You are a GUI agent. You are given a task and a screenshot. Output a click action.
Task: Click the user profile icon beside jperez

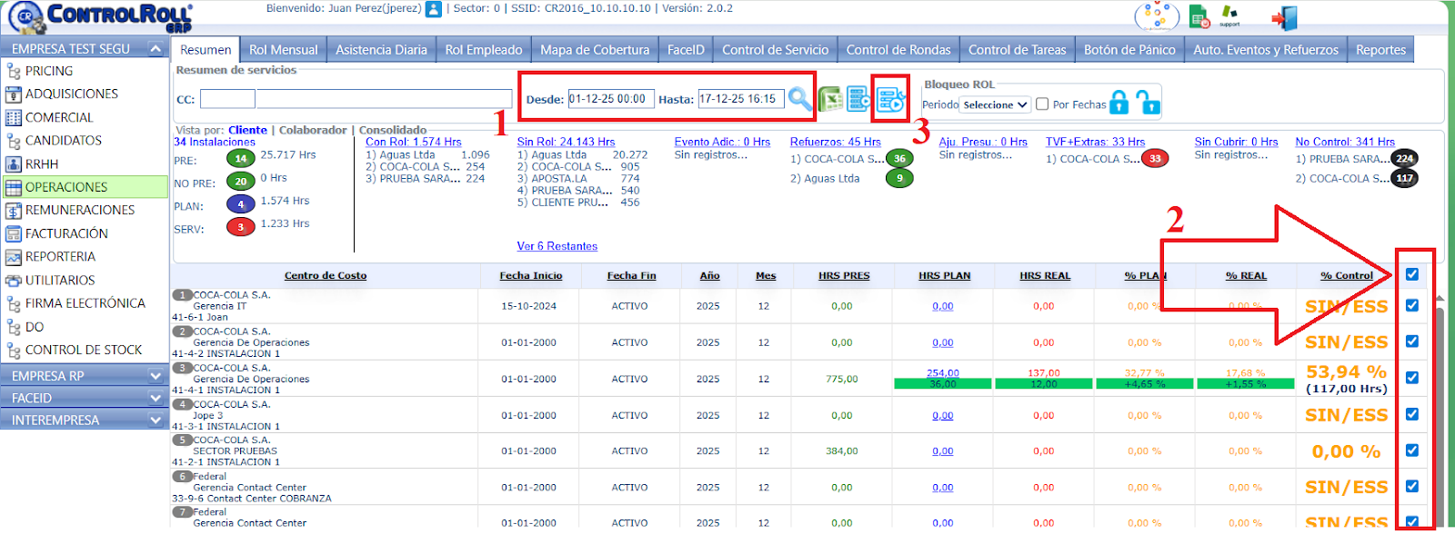click(434, 9)
